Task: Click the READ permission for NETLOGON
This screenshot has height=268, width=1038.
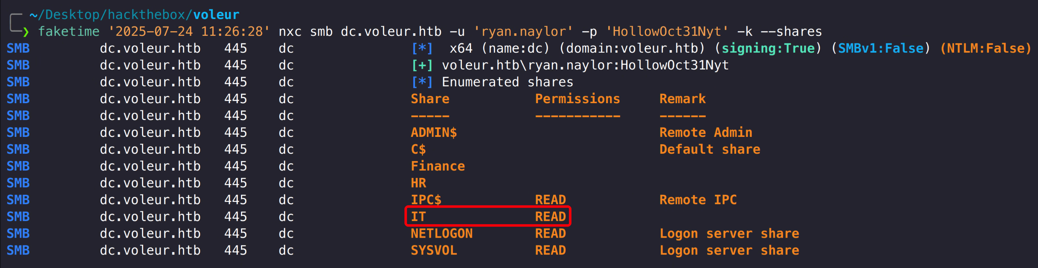Action: pos(550,233)
